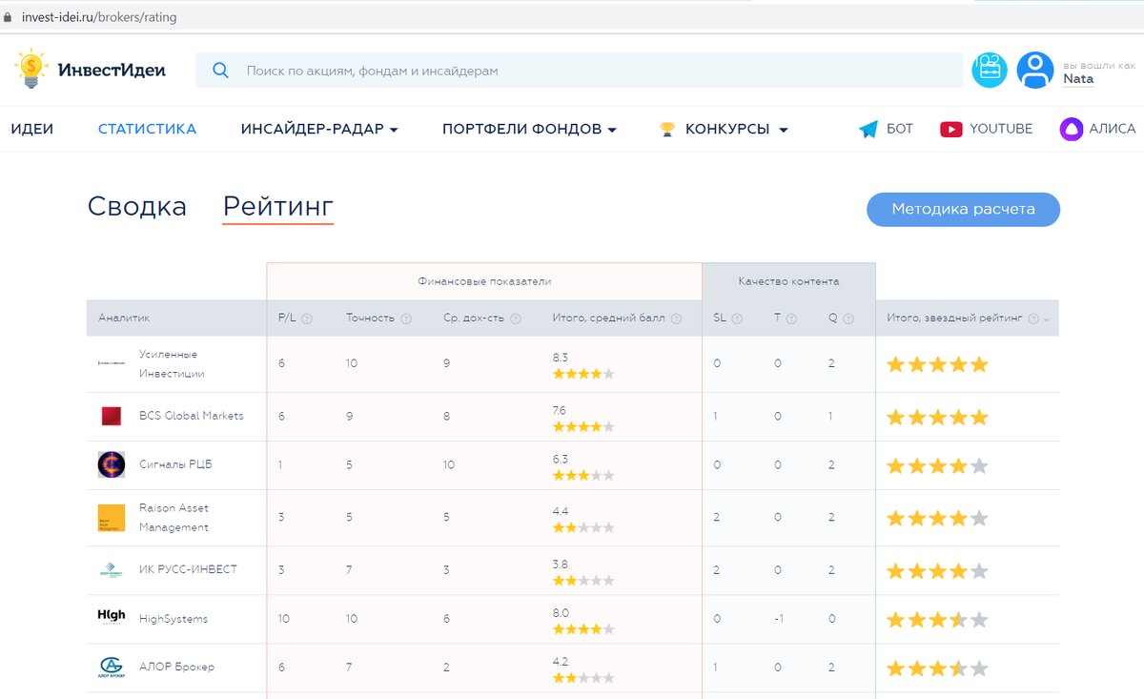The image size is (1144, 699).
Task: Click the Raison Asset Management yellow logo
Action: pos(112,518)
